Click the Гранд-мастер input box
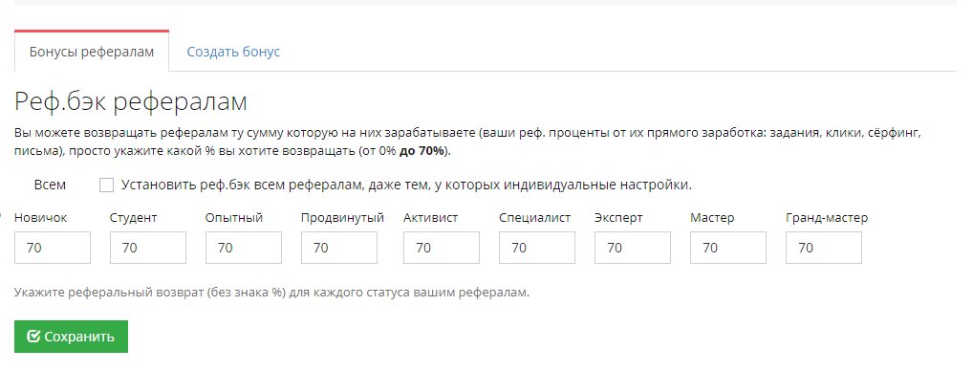The height and width of the screenshot is (371, 973). 824,248
